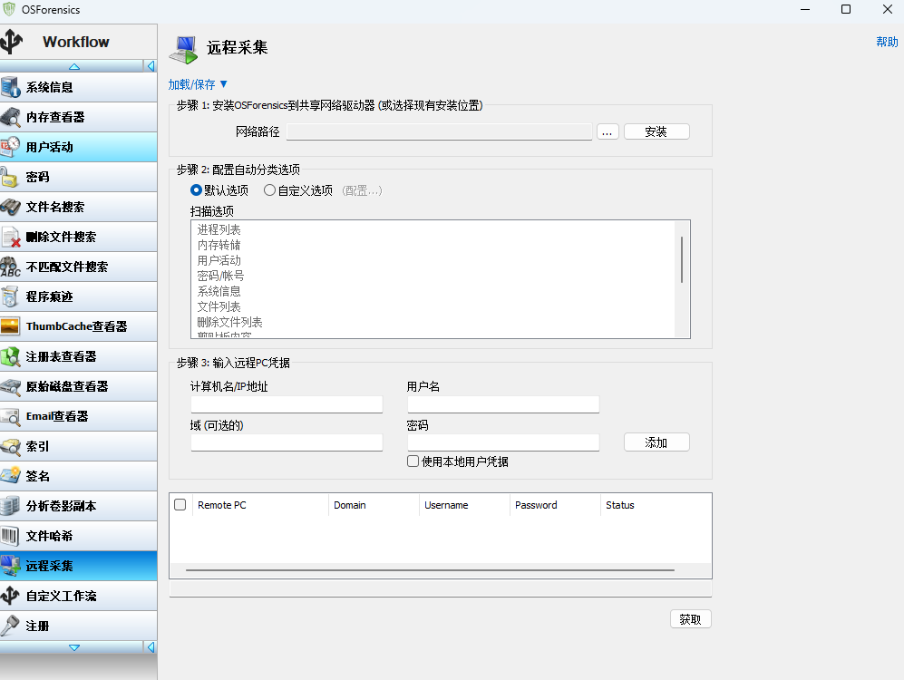Go to 系统信息 workflow item
Screen dimensions: 904x680
coord(78,87)
